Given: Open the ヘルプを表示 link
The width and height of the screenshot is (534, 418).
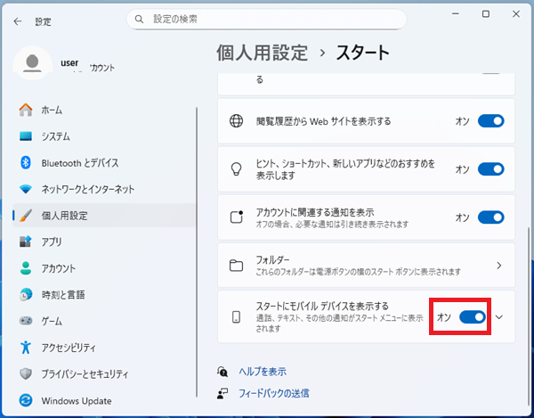Looking at the screenshot, I should (x=262, y=372).
